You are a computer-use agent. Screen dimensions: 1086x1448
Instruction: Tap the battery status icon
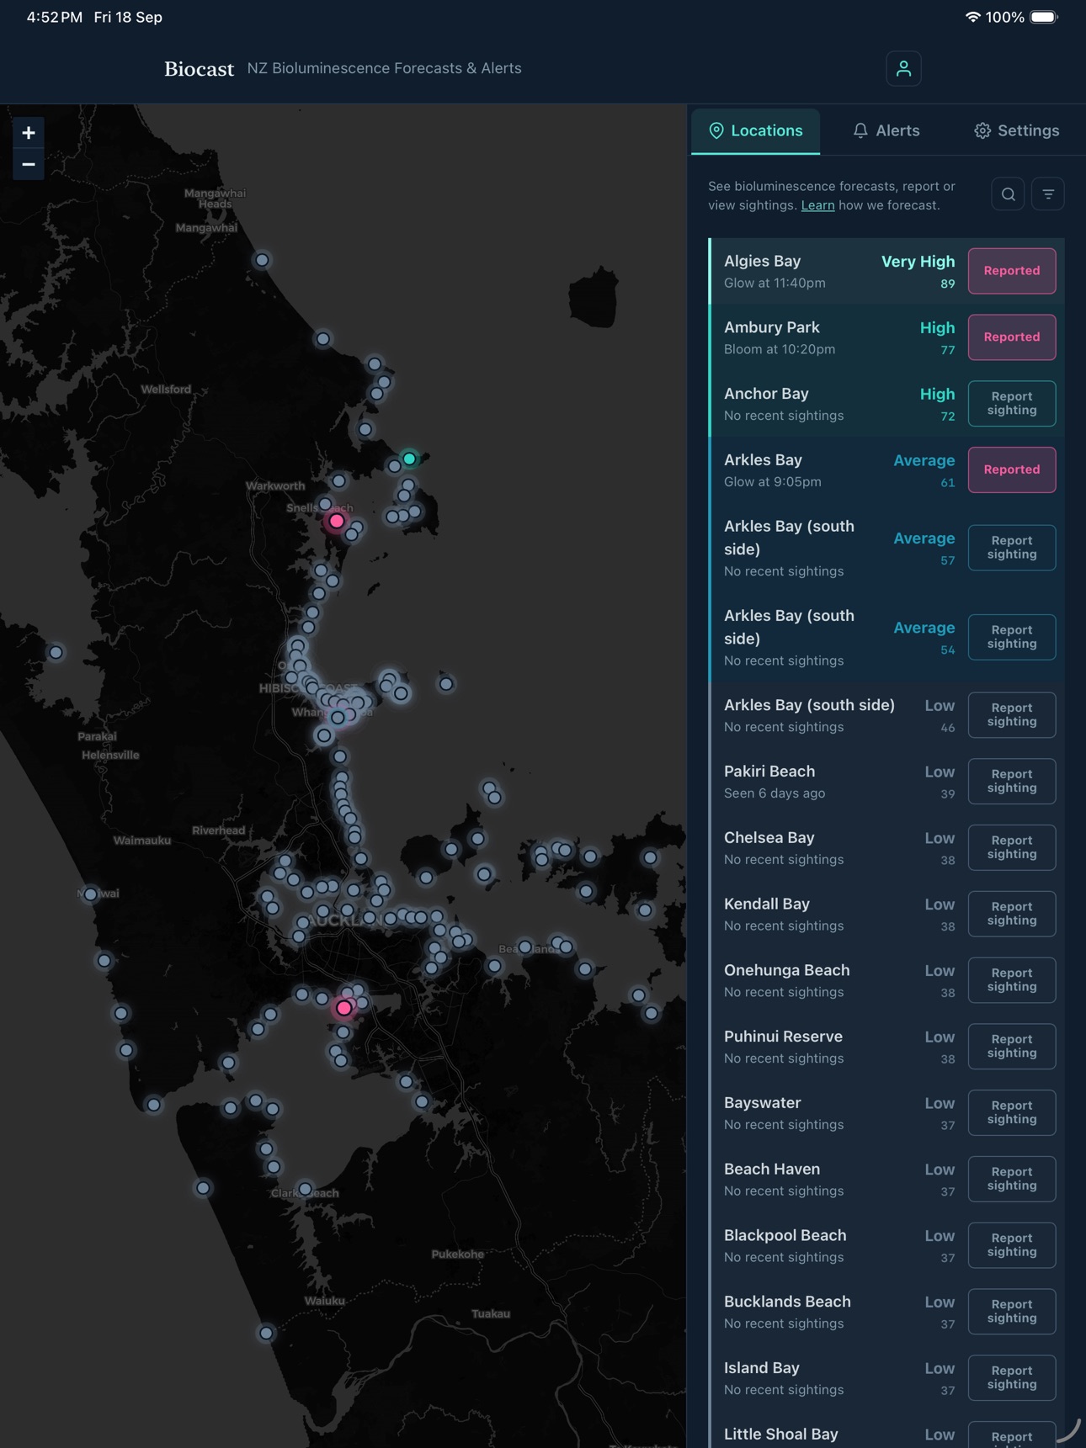(1044, 17)
